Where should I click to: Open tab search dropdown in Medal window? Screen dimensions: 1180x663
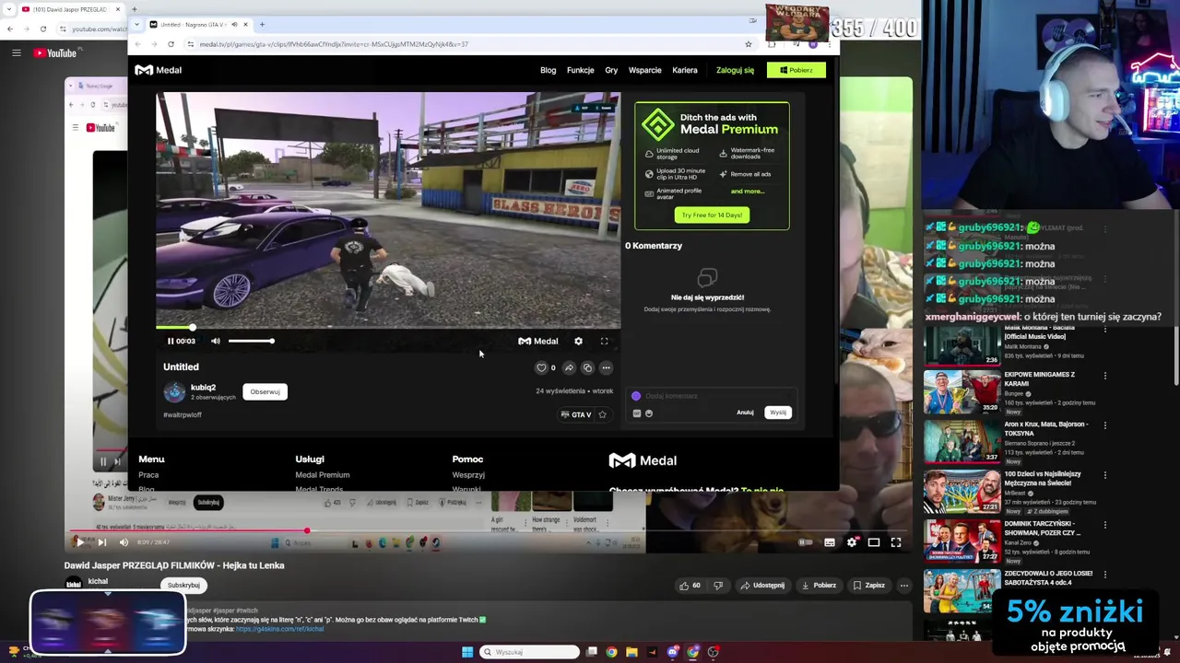click(x=137, y=24)
